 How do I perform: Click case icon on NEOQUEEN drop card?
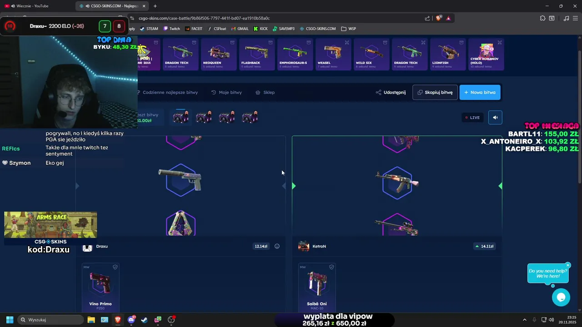coord(232,42)
